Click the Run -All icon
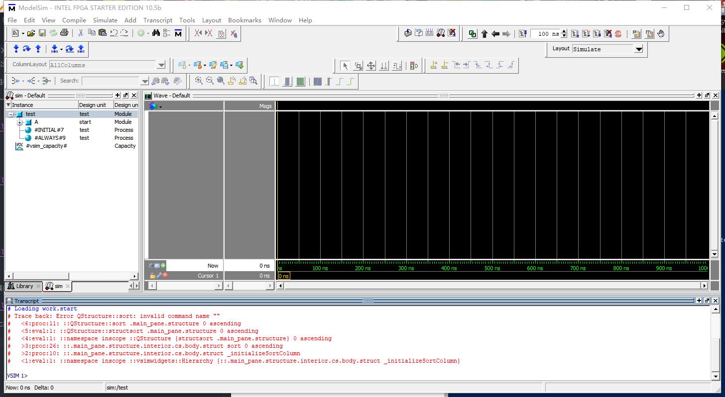This screenshot has height=397, width=725. [597, 34]
